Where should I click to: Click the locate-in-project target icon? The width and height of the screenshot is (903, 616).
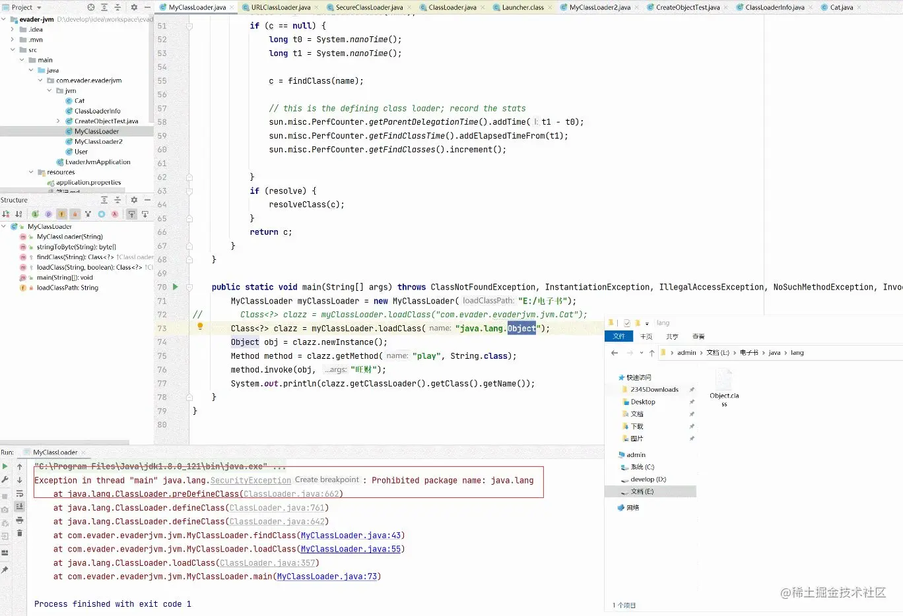click(x=91, y=7)
